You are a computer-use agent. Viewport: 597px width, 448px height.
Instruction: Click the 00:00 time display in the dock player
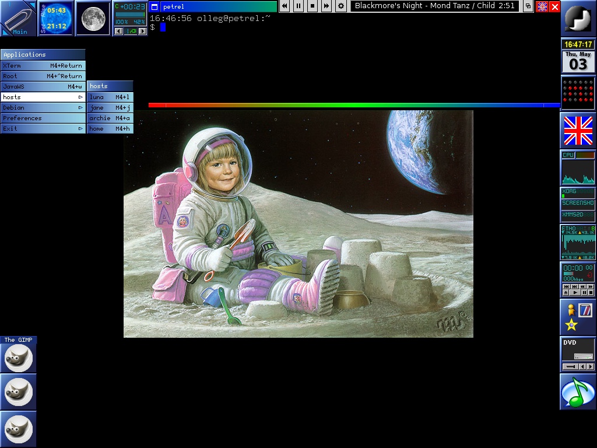point(574,268)
